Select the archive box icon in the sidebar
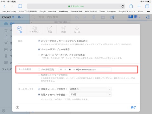 [x=6, y=49]
